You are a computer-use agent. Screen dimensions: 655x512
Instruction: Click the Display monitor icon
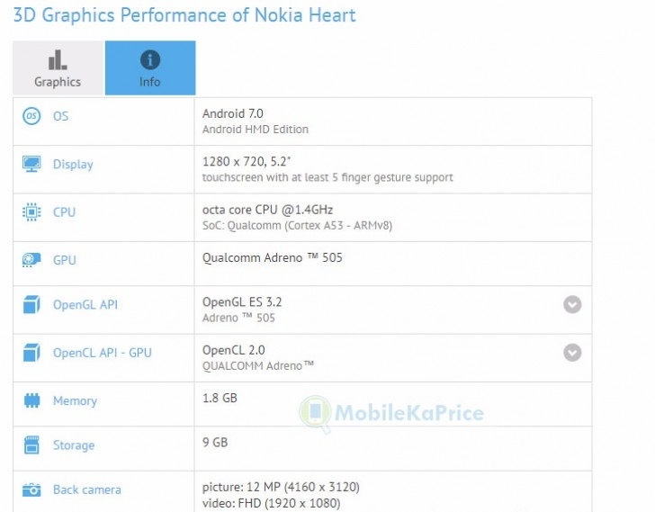tap(31, 165)
